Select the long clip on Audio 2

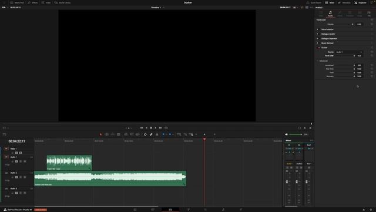[110, 178]
